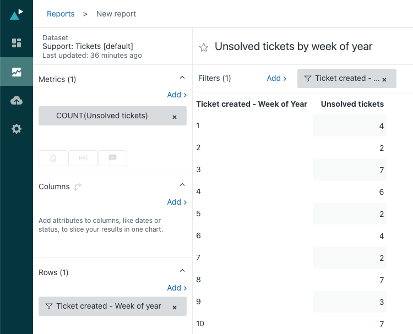Viewport: 413px width, 334px height.
Task: Add a new filter
Action: coord(276,78)
